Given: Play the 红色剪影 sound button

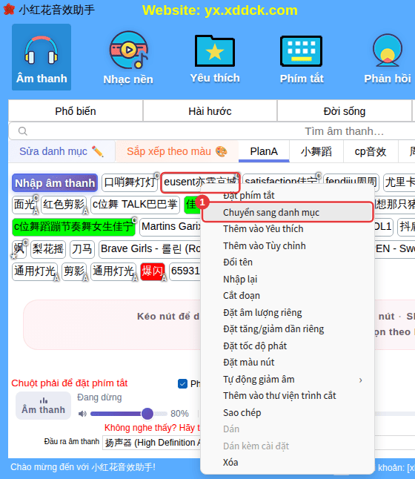Looking at the screenshot, I should coord(64,204).
